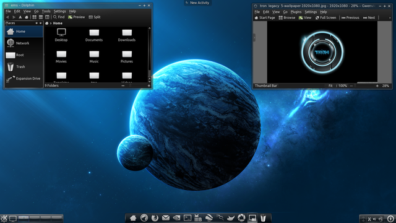
Task: Open KDE application launcher
Action: [x=4, y=219]
